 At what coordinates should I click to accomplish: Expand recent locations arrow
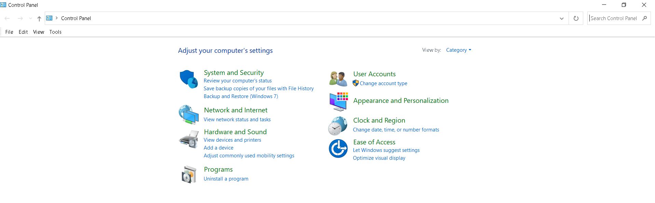pos(30,18)
